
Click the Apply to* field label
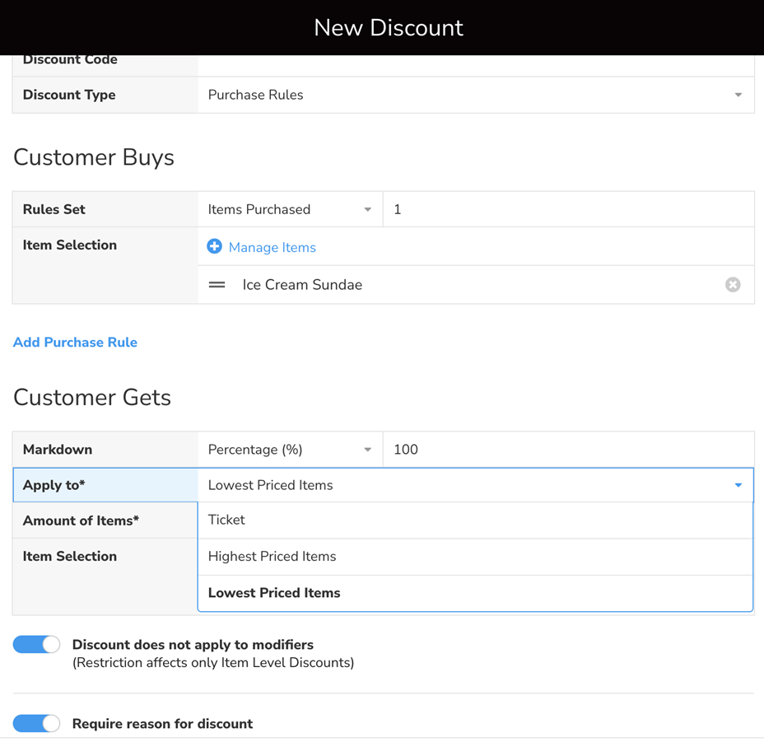54,485
